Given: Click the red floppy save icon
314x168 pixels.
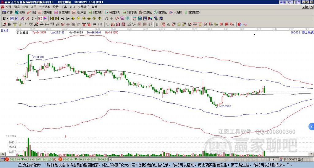Looking at the screenshot, I should pyautogui.click(x=150, y=18).
